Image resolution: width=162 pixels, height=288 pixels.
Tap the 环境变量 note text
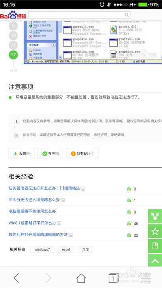(x=78, y=97)
